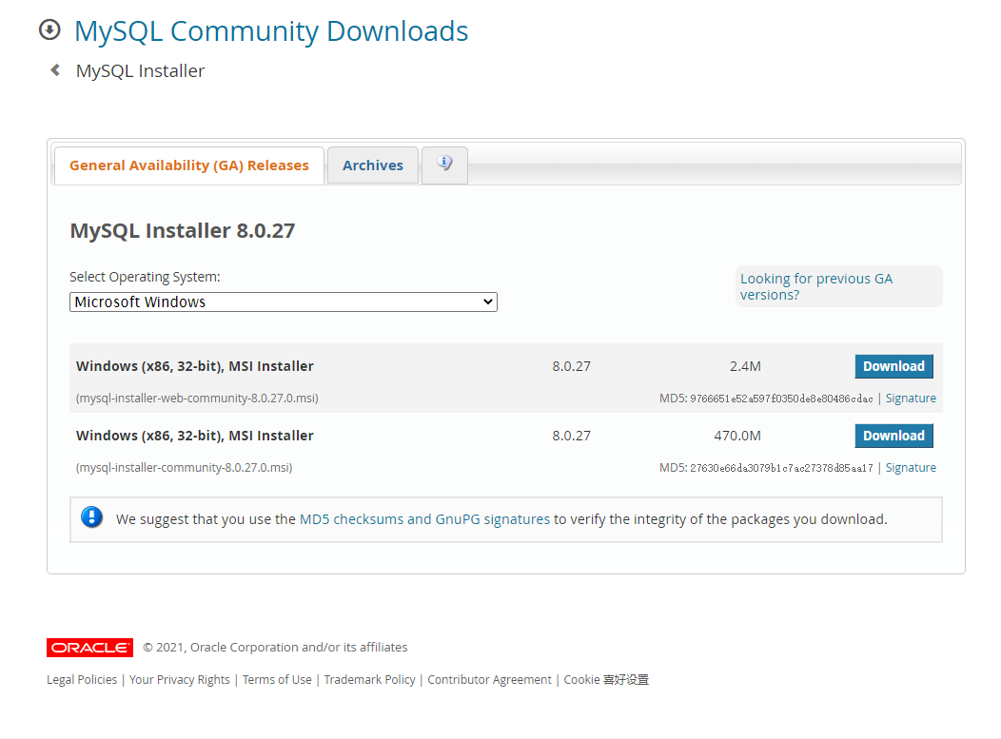Click version 8.0.27 in the 2.4M row
This screenshot has width=1001, height=739.
[571, 366]
